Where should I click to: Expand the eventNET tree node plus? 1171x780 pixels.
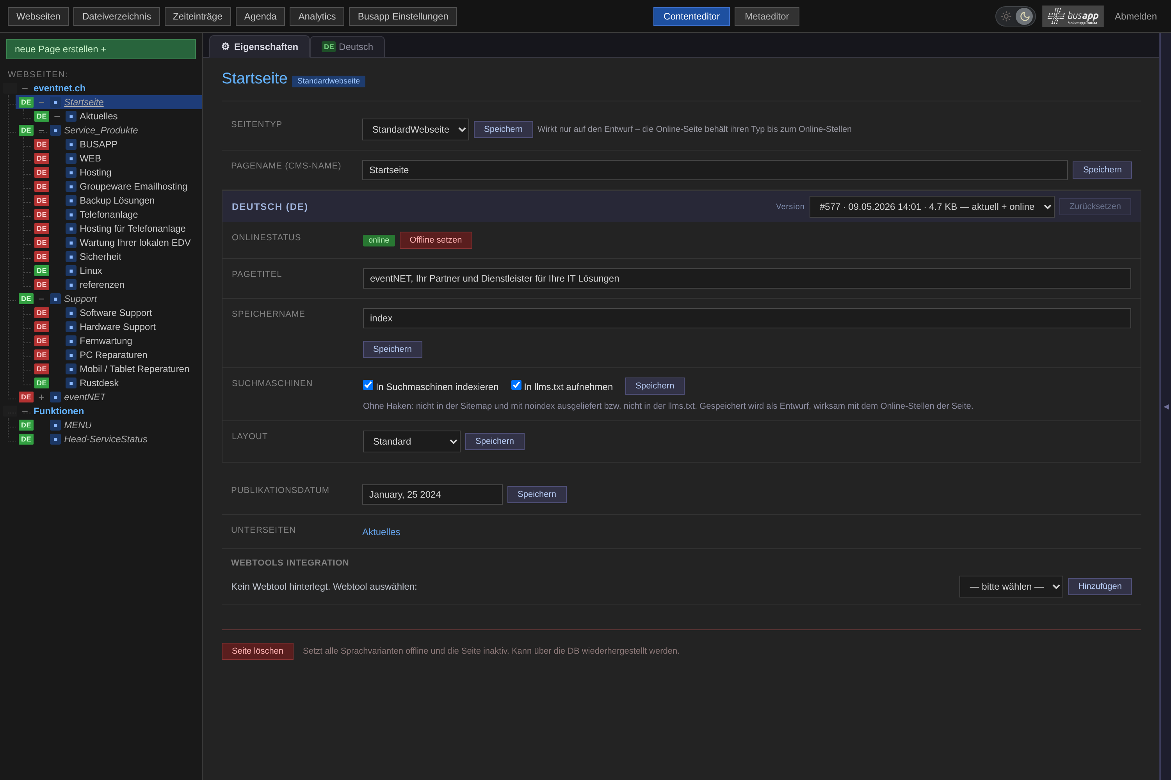pos(41,397)
